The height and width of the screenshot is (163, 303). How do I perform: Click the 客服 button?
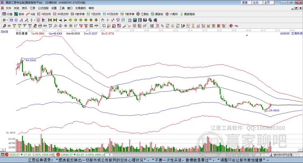[x=246, y=2]
